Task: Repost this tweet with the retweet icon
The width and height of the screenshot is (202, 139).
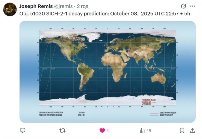Action: click(x=63, y=130)
